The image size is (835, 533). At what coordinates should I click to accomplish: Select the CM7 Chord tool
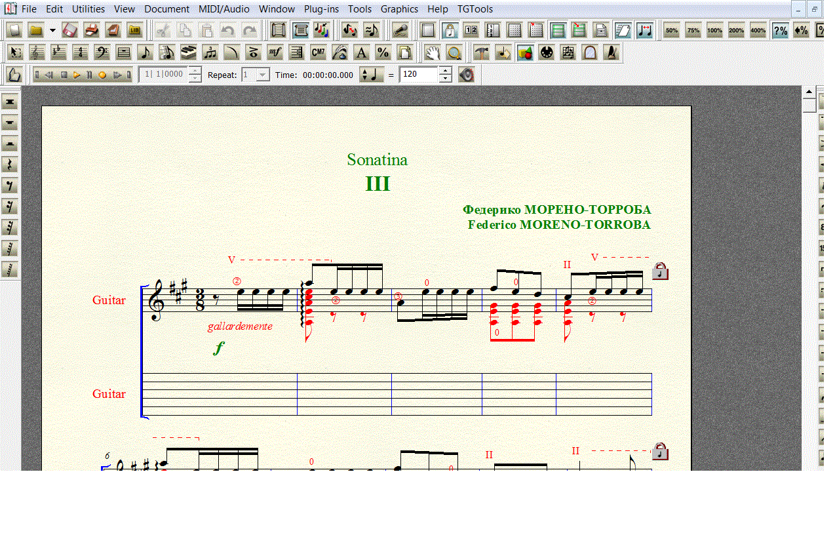point(318,52)
